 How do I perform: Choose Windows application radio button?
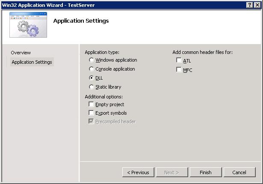point(92,60)
